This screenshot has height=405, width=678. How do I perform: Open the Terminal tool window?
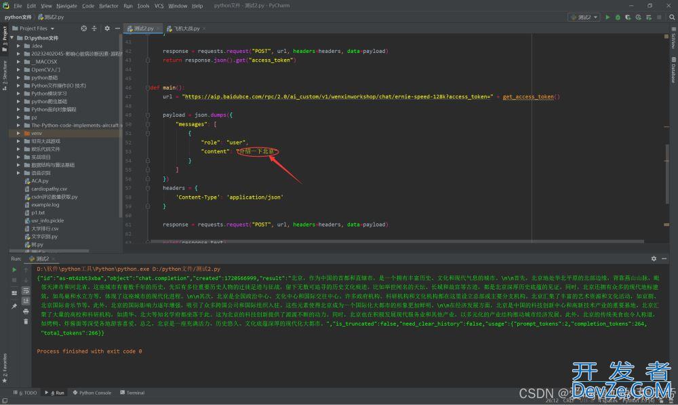[x=132, y=393]
